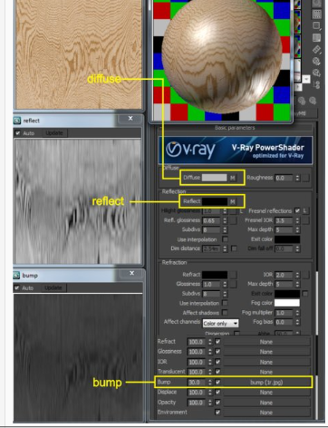Click the M map button next to Reflect

point(232,201)
